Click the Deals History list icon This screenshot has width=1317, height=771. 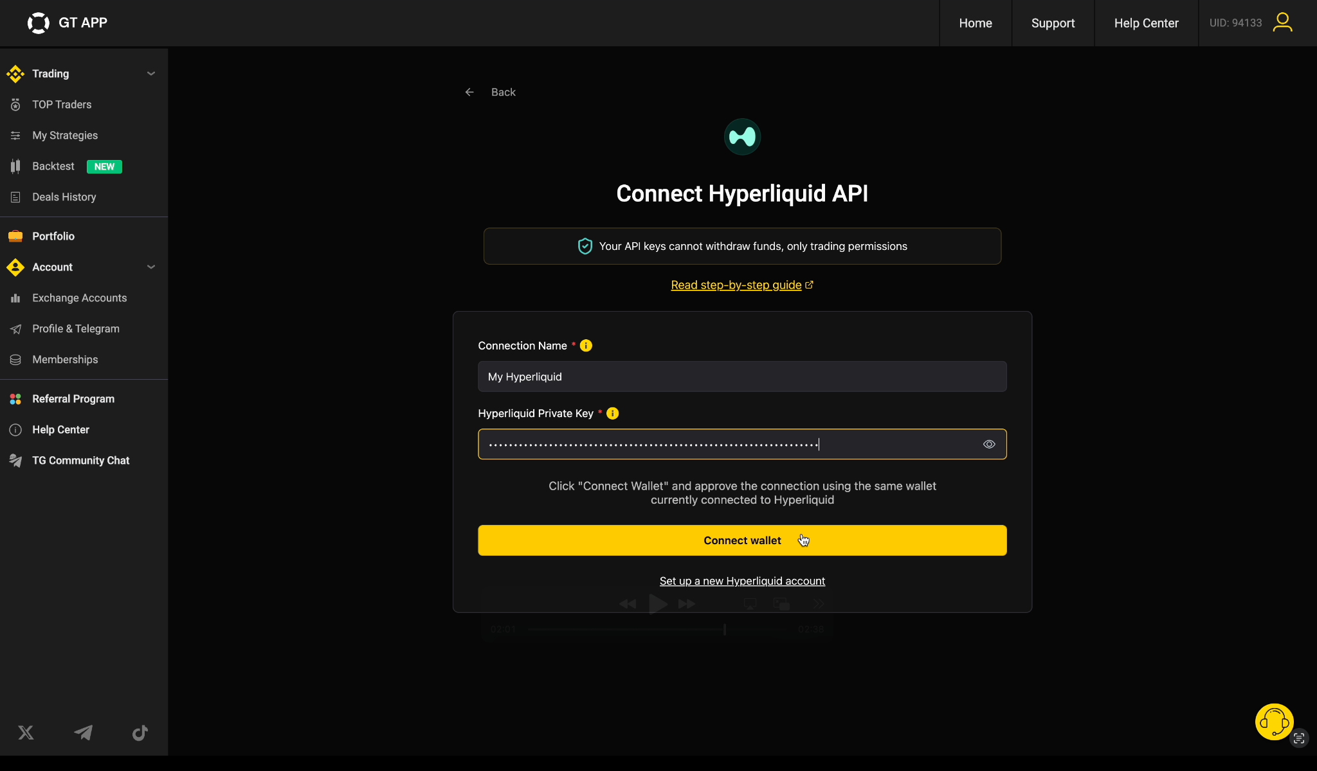coord(15,197)
